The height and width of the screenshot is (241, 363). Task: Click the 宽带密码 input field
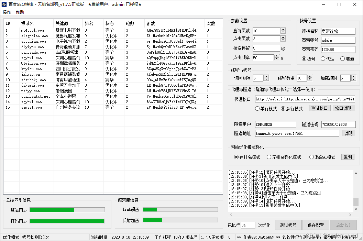[x=338, y=50]
